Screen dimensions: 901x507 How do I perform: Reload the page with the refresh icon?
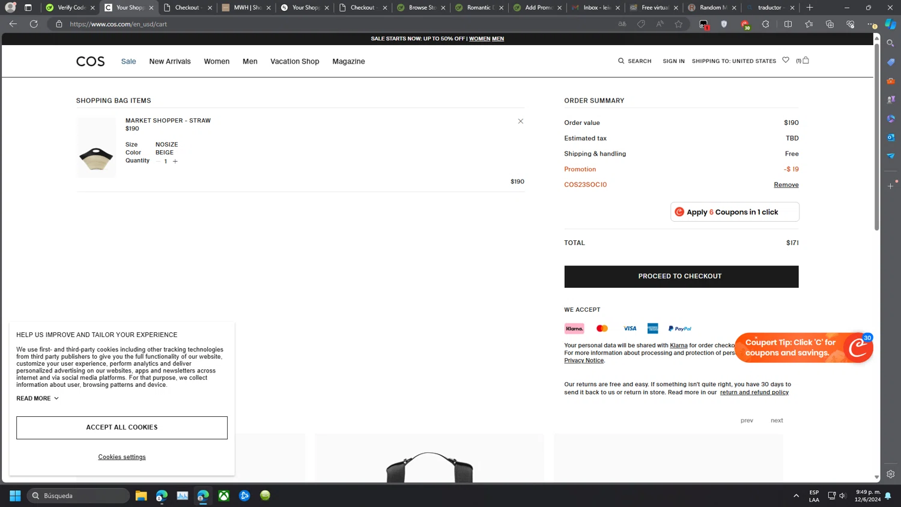click(34, 24)
